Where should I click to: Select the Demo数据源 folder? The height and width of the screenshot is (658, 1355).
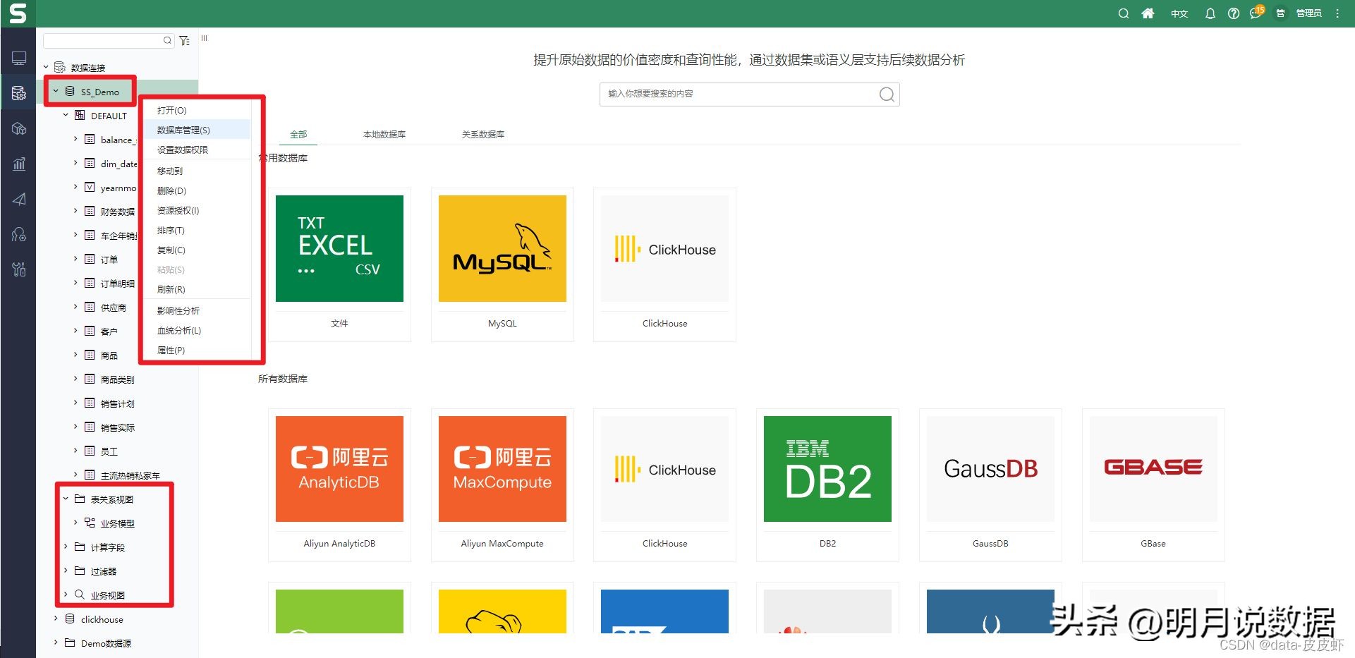(x=106, y=643)
